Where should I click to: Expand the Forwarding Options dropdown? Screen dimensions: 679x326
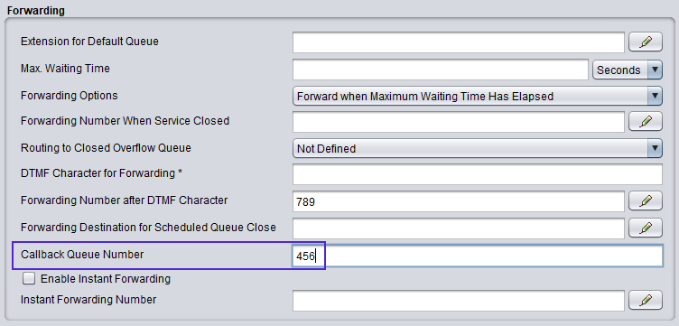tap(478, 96)
